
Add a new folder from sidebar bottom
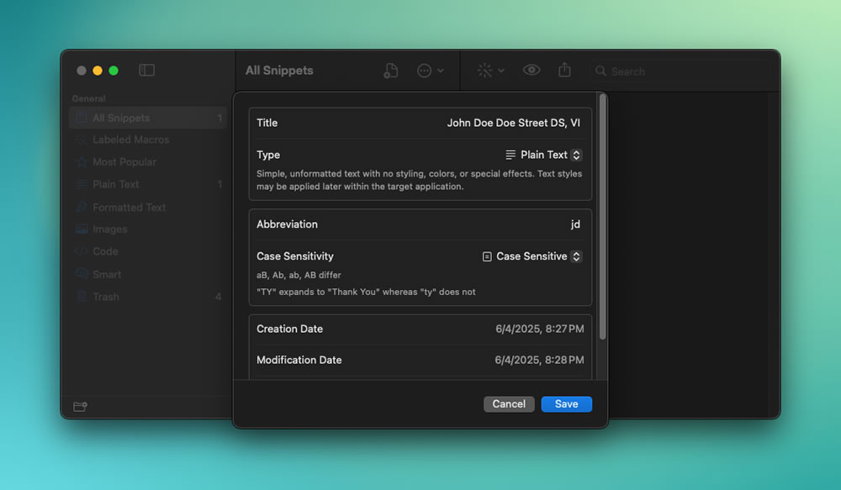tap(80, 406)
